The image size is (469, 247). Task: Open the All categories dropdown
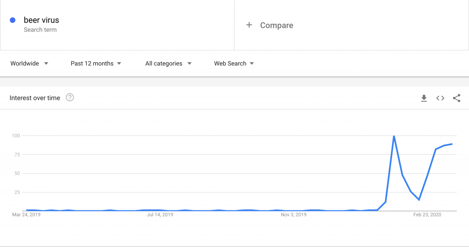click(x=169, y=63)
